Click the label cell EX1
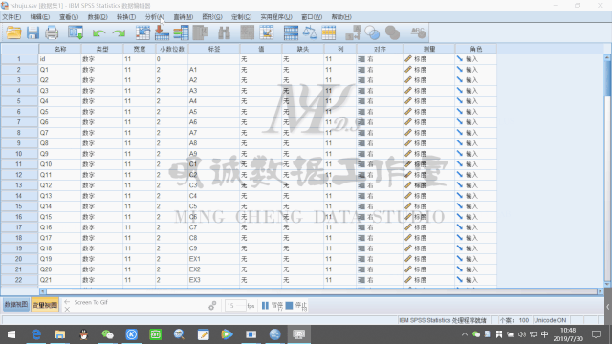The image size is (612, 344). coord(214,259)
